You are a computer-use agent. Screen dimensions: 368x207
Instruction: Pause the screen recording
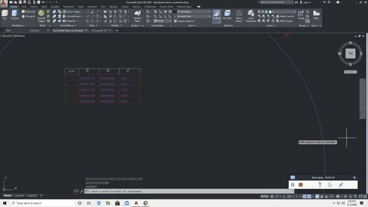[293, 185]
